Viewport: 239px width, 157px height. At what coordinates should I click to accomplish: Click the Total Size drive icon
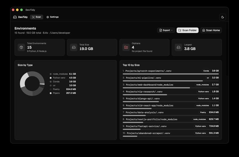(x=73, y=47)
